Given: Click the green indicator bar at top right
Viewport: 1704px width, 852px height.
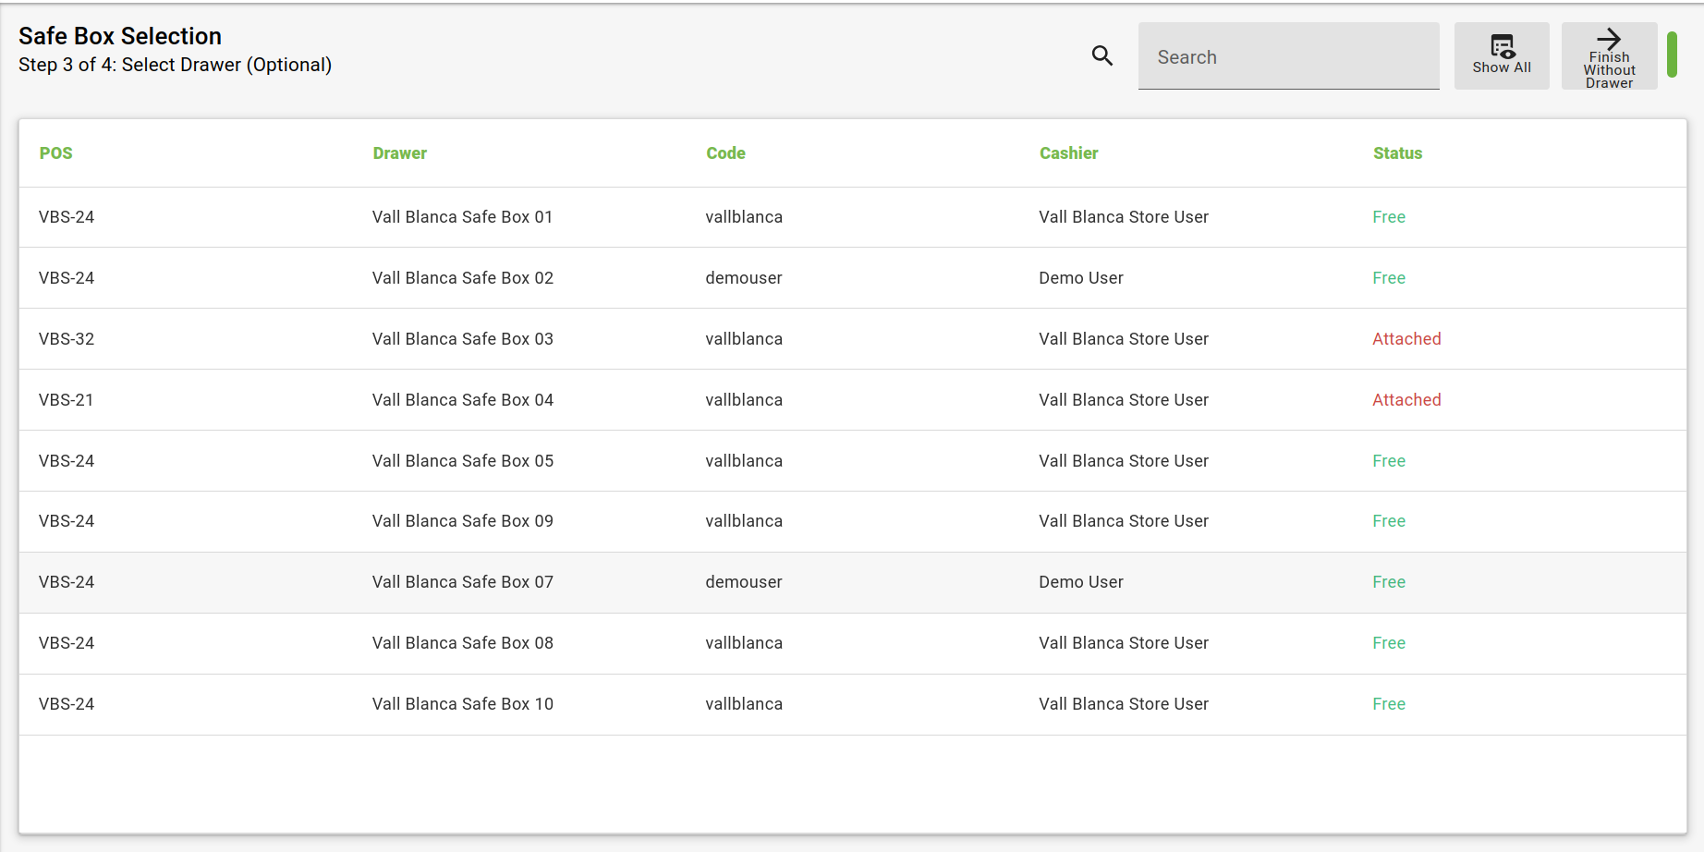Looking at the screenshot, I should 1672,55.
